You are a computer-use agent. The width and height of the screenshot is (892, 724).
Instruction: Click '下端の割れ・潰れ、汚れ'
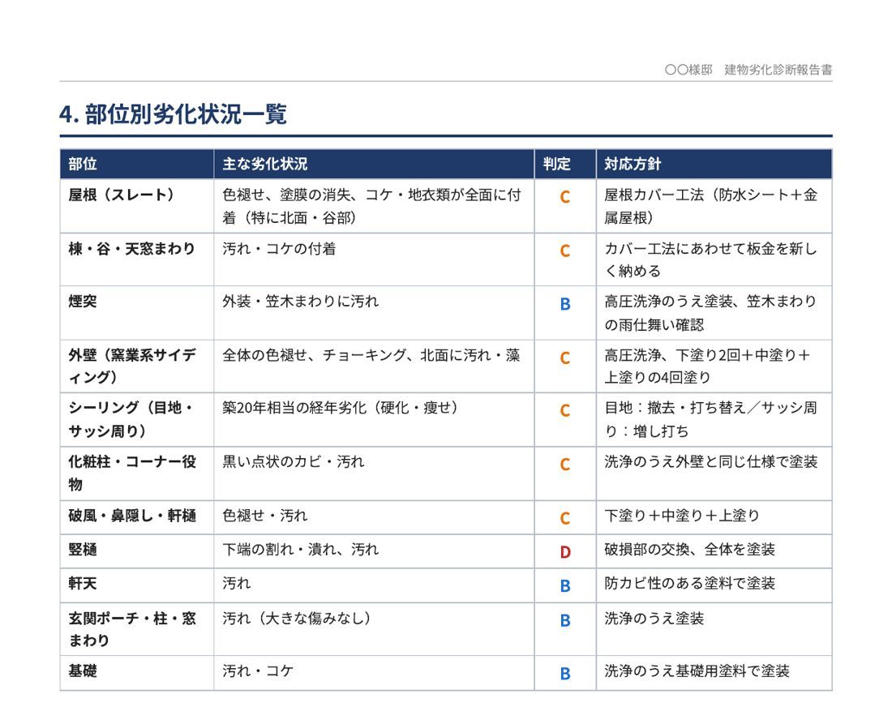coord(300,550)
